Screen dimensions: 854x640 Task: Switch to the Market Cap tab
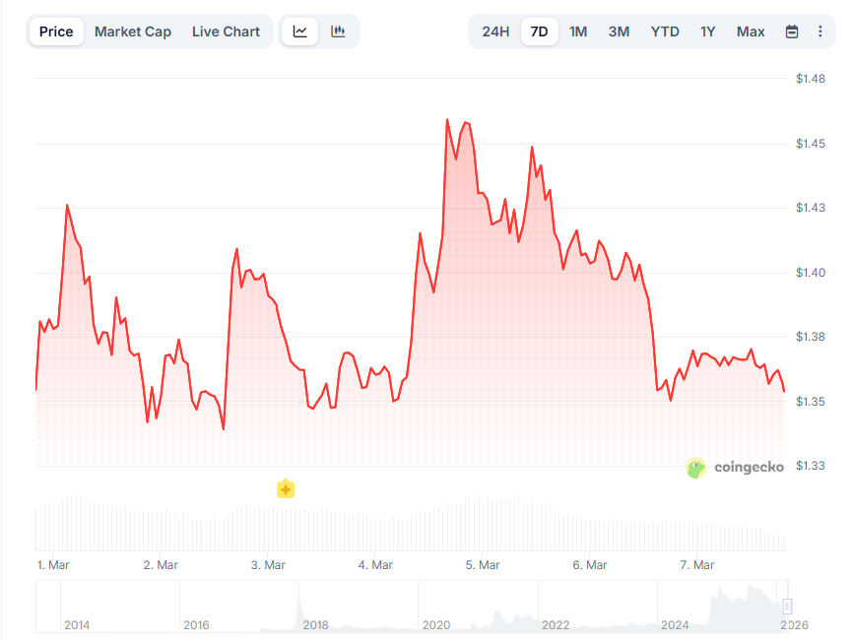tap(133, 32)
